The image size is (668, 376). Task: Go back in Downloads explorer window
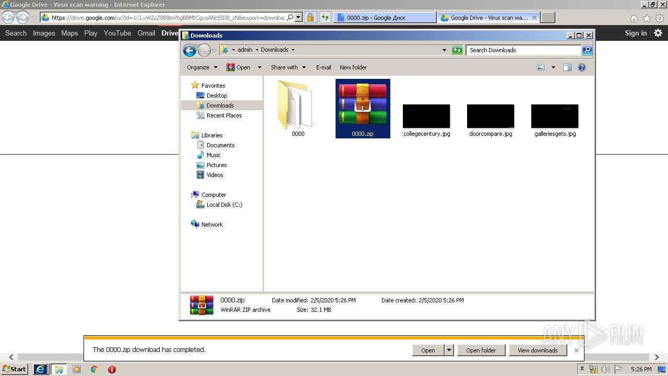[x=189, y=50]
